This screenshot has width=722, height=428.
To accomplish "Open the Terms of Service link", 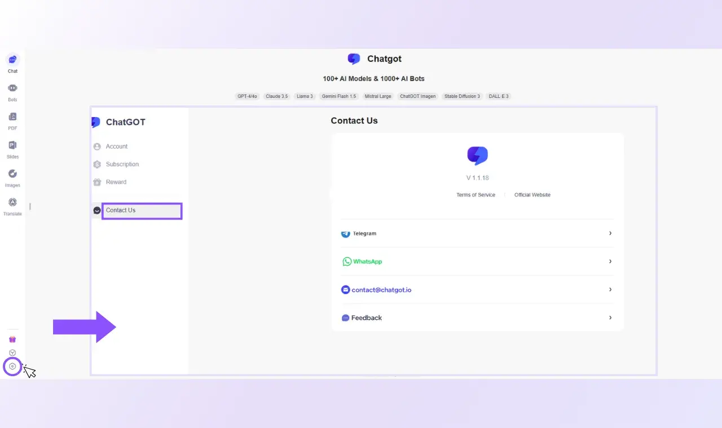I will [x=476, y=195].
